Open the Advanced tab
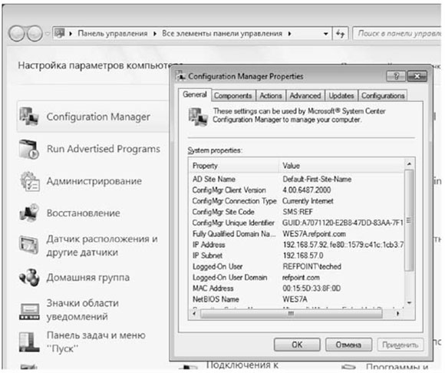 (x=305, y=96)
